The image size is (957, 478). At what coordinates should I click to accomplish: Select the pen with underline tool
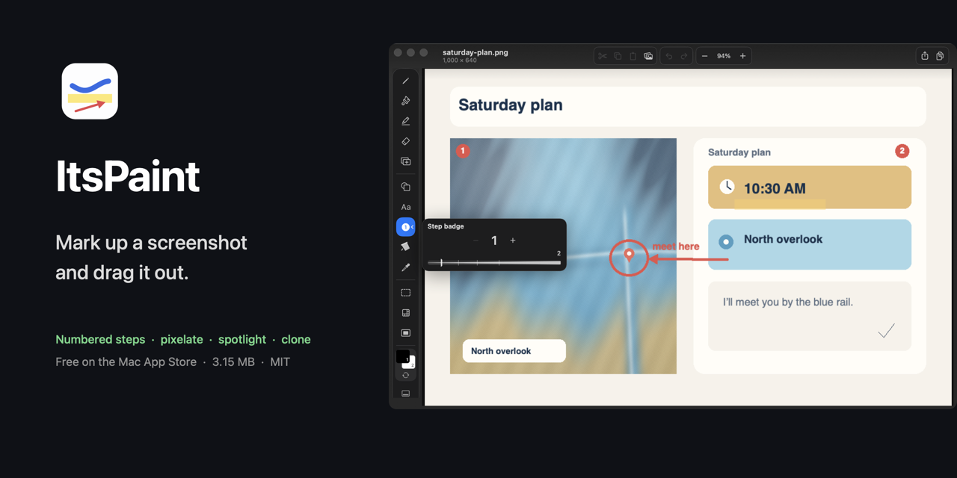tap(405, 121)
